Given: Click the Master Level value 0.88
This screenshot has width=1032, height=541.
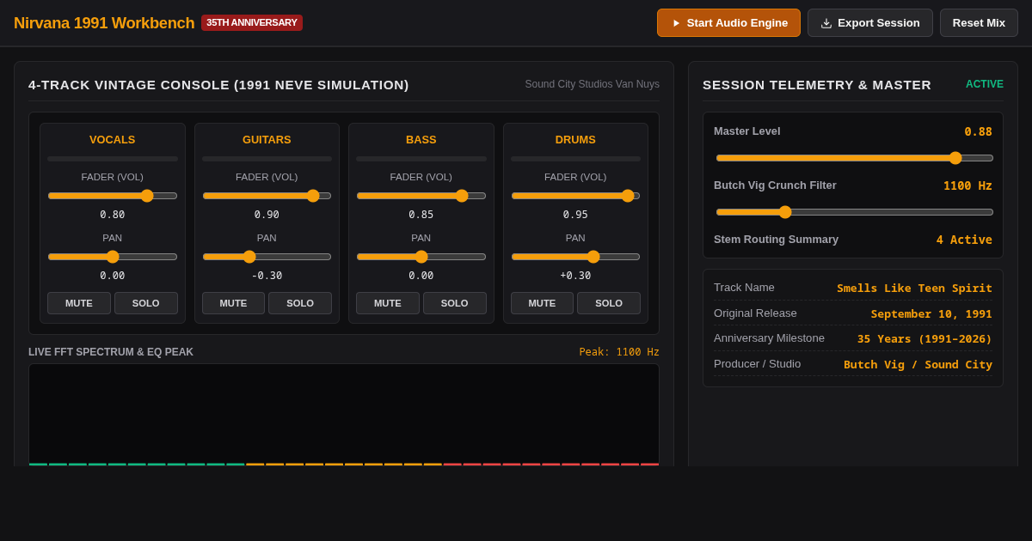Looking at the screenshot, I should (x=978, y=131).
